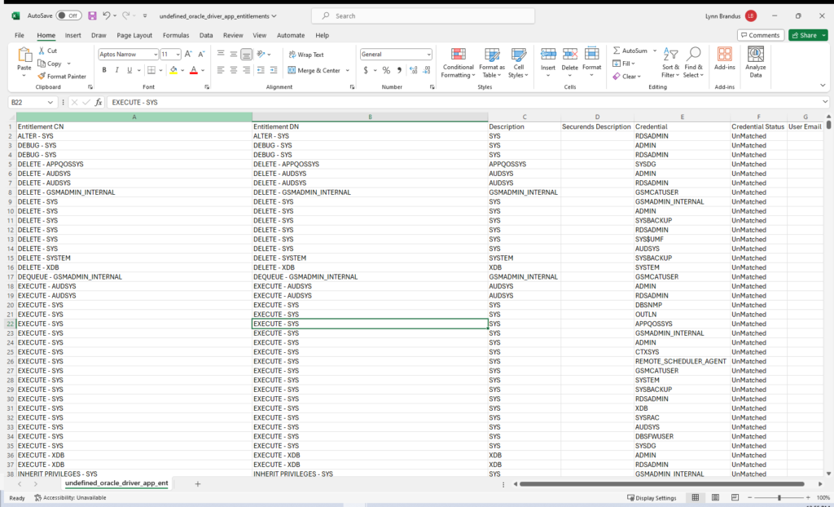Viewport: 834px width, 507px height.
Task: Open the General number format dropdown
Action: click(428, 55)
